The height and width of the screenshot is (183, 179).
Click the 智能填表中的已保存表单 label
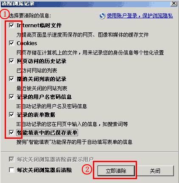(47, 133)
